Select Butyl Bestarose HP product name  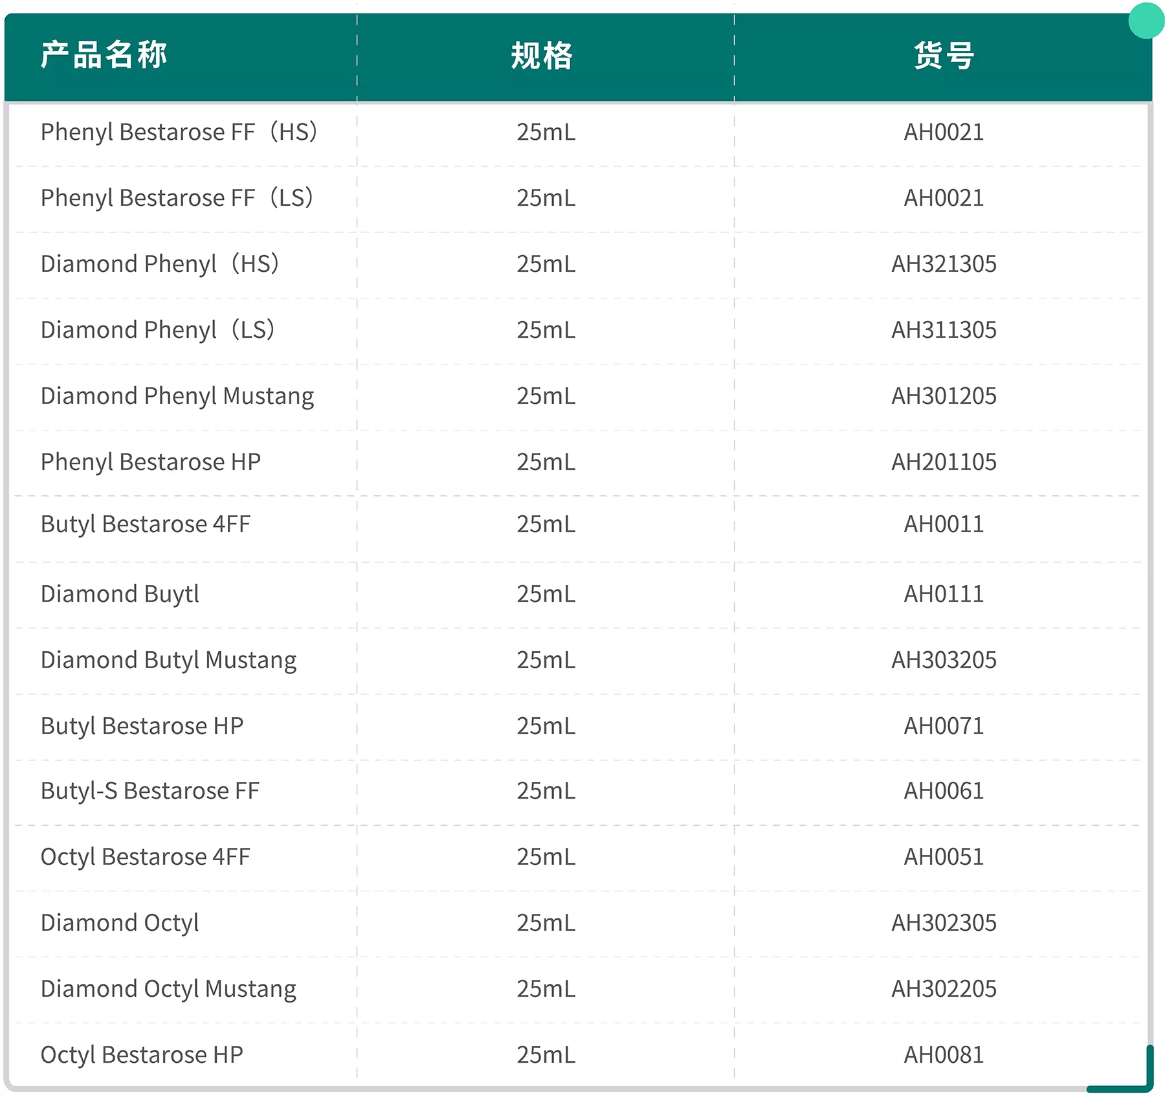pyautogui.click(x=142, y=726)
